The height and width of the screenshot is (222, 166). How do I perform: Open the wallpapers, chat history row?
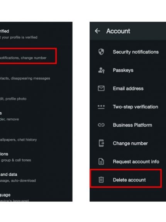point(36,137)
